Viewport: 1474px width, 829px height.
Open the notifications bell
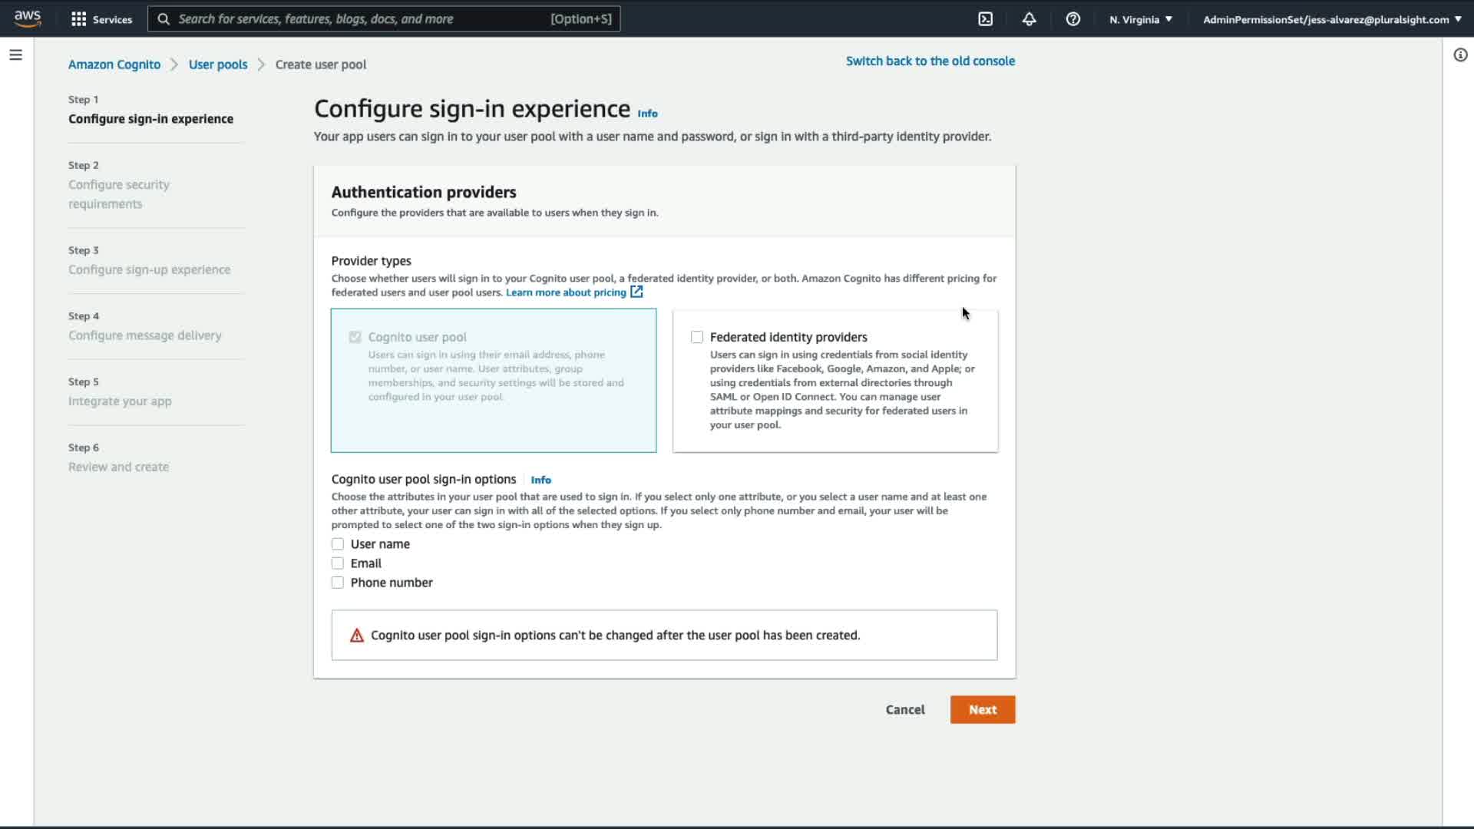click(x=1029, y=19)
